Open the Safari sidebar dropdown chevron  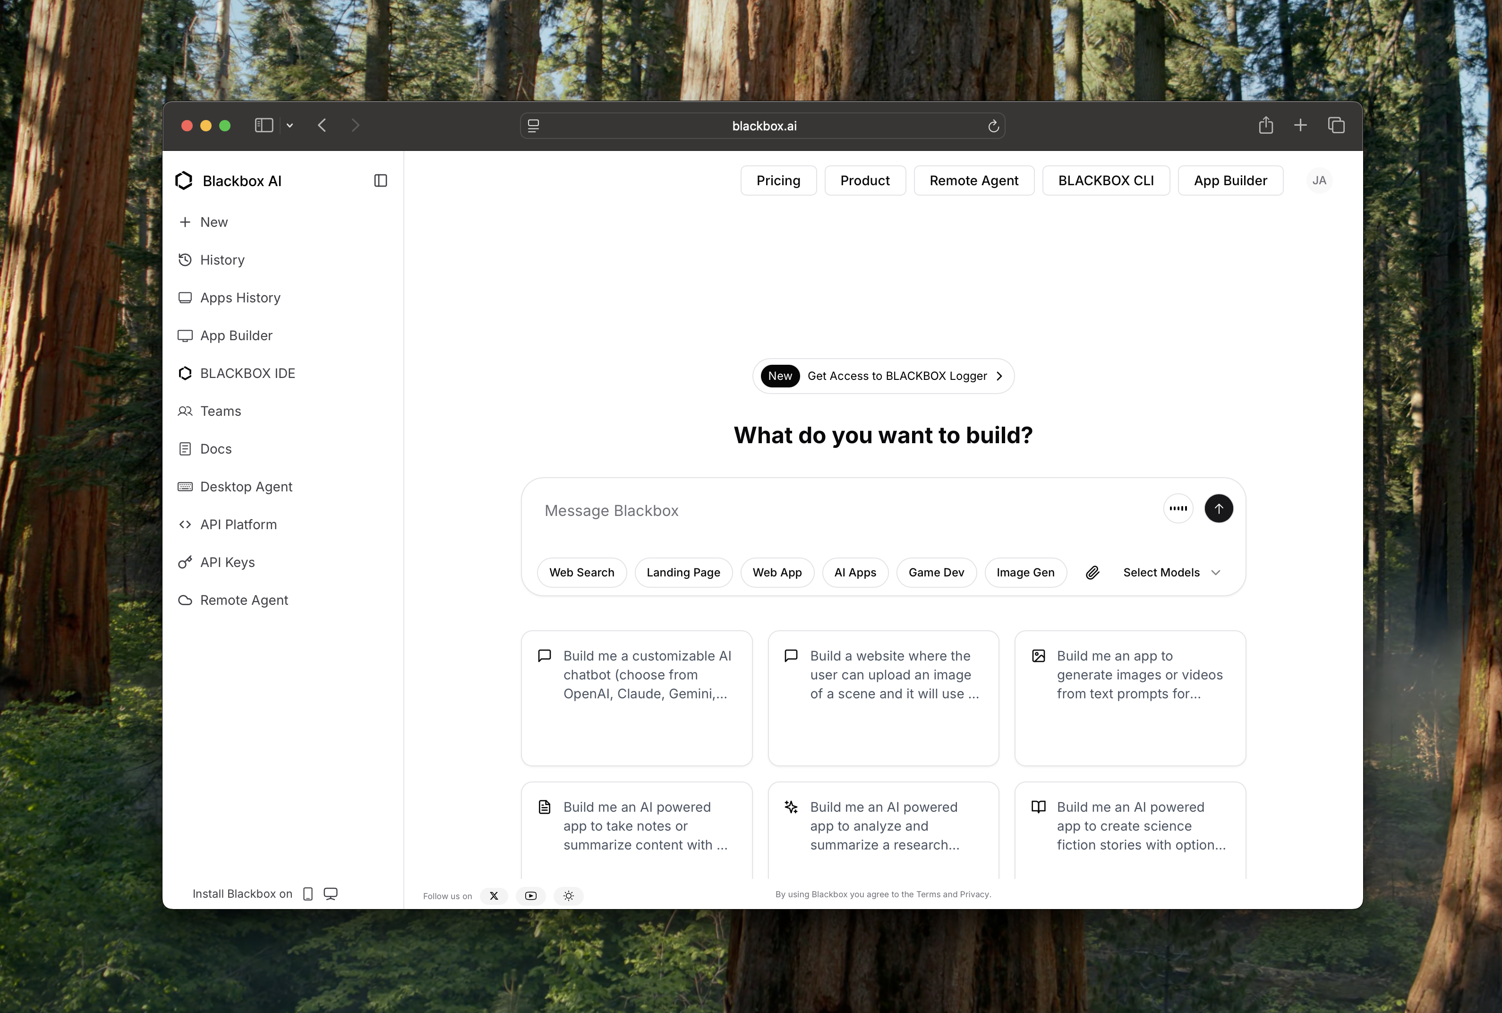(x=290, y=125)
